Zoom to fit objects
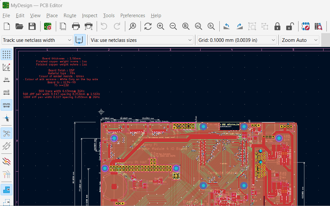330x206 pixels. (199, 27)
